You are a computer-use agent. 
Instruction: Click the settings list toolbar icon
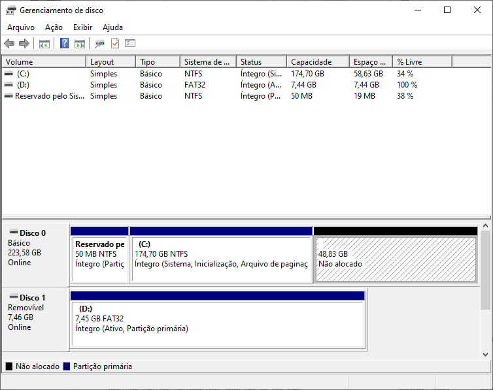click(x=130, y=43)
